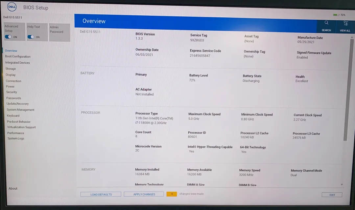Click Memory Channel Mode Dual
Viewport: 355px width, 210px height.
(294, 175)
